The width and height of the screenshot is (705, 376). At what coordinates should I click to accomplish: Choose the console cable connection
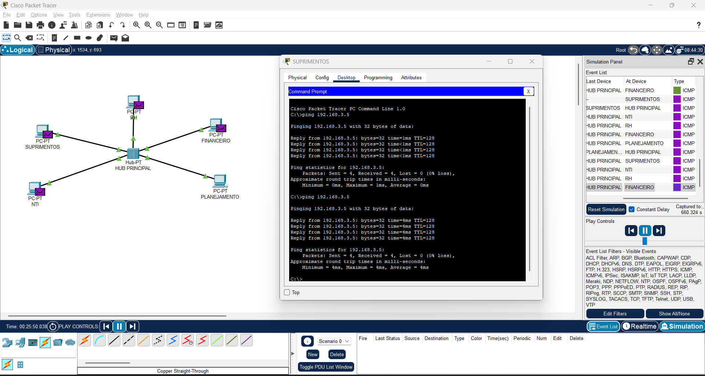[x=100, y=340]
